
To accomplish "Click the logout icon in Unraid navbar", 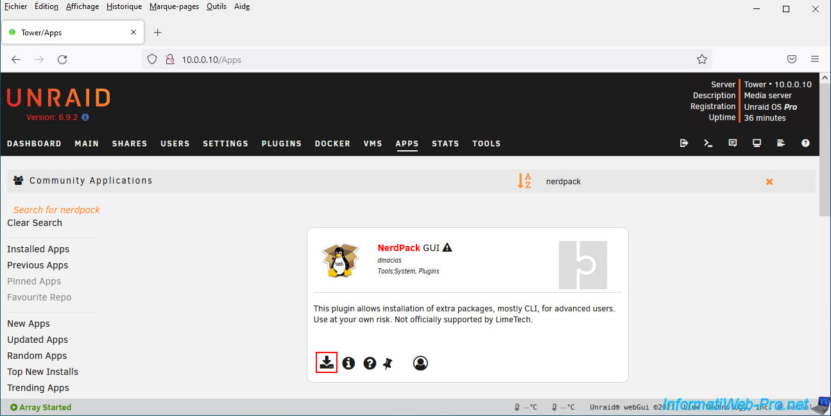I will 683,143.
